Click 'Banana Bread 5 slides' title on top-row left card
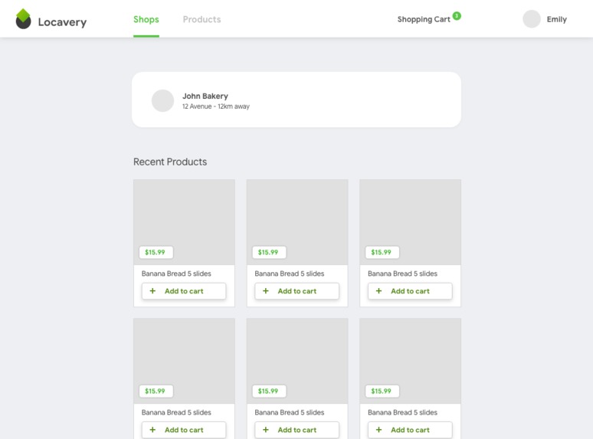593x439 pixels. click(176, 274)
